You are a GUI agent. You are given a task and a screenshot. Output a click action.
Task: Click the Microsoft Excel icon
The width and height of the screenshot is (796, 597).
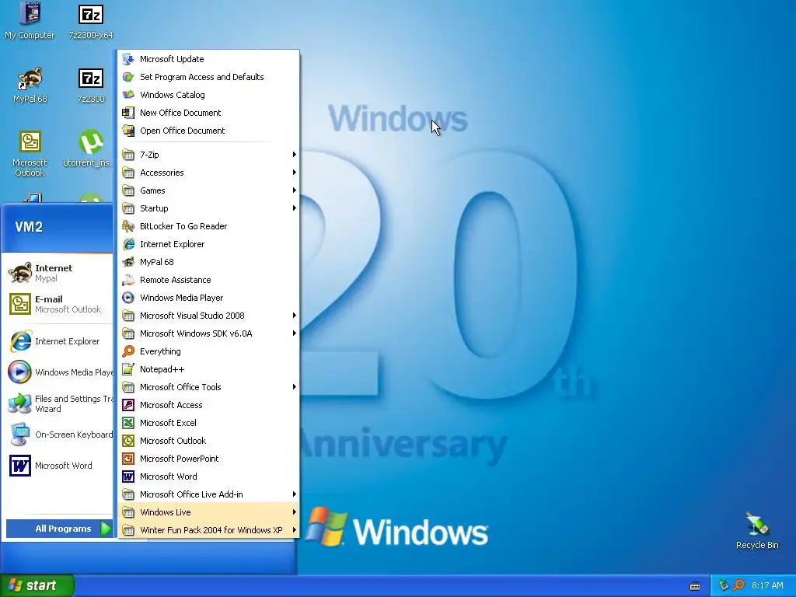click(128, 422)
